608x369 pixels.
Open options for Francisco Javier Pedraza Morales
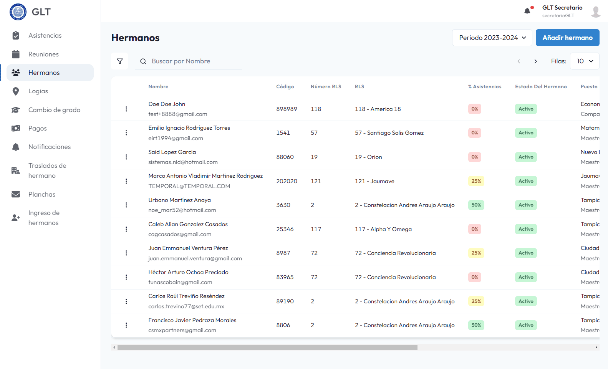[x=126, y=325]
